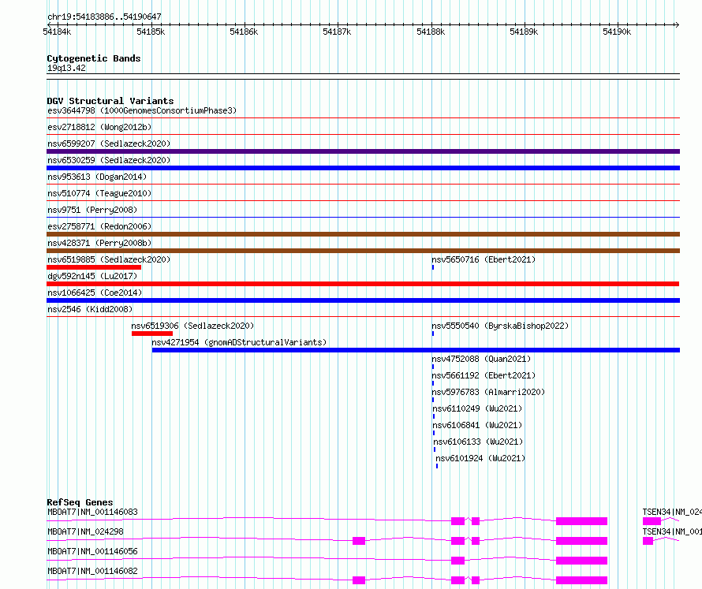The height and width of the screenshot is (589, 702).
Task: Select transcript MBOAT7|NM_001146083 label
Action: tap(92, 512)
